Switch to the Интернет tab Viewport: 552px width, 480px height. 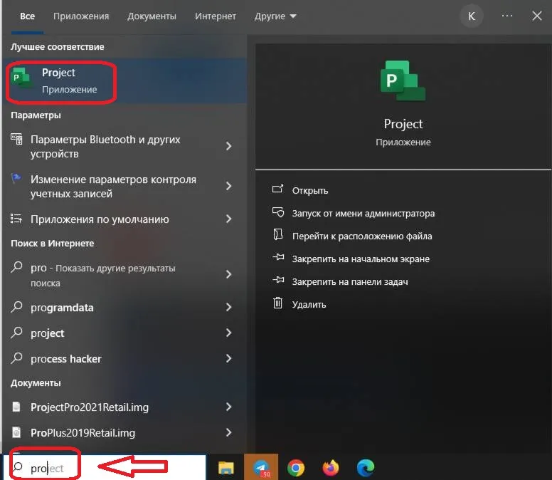tap(216, 16)
